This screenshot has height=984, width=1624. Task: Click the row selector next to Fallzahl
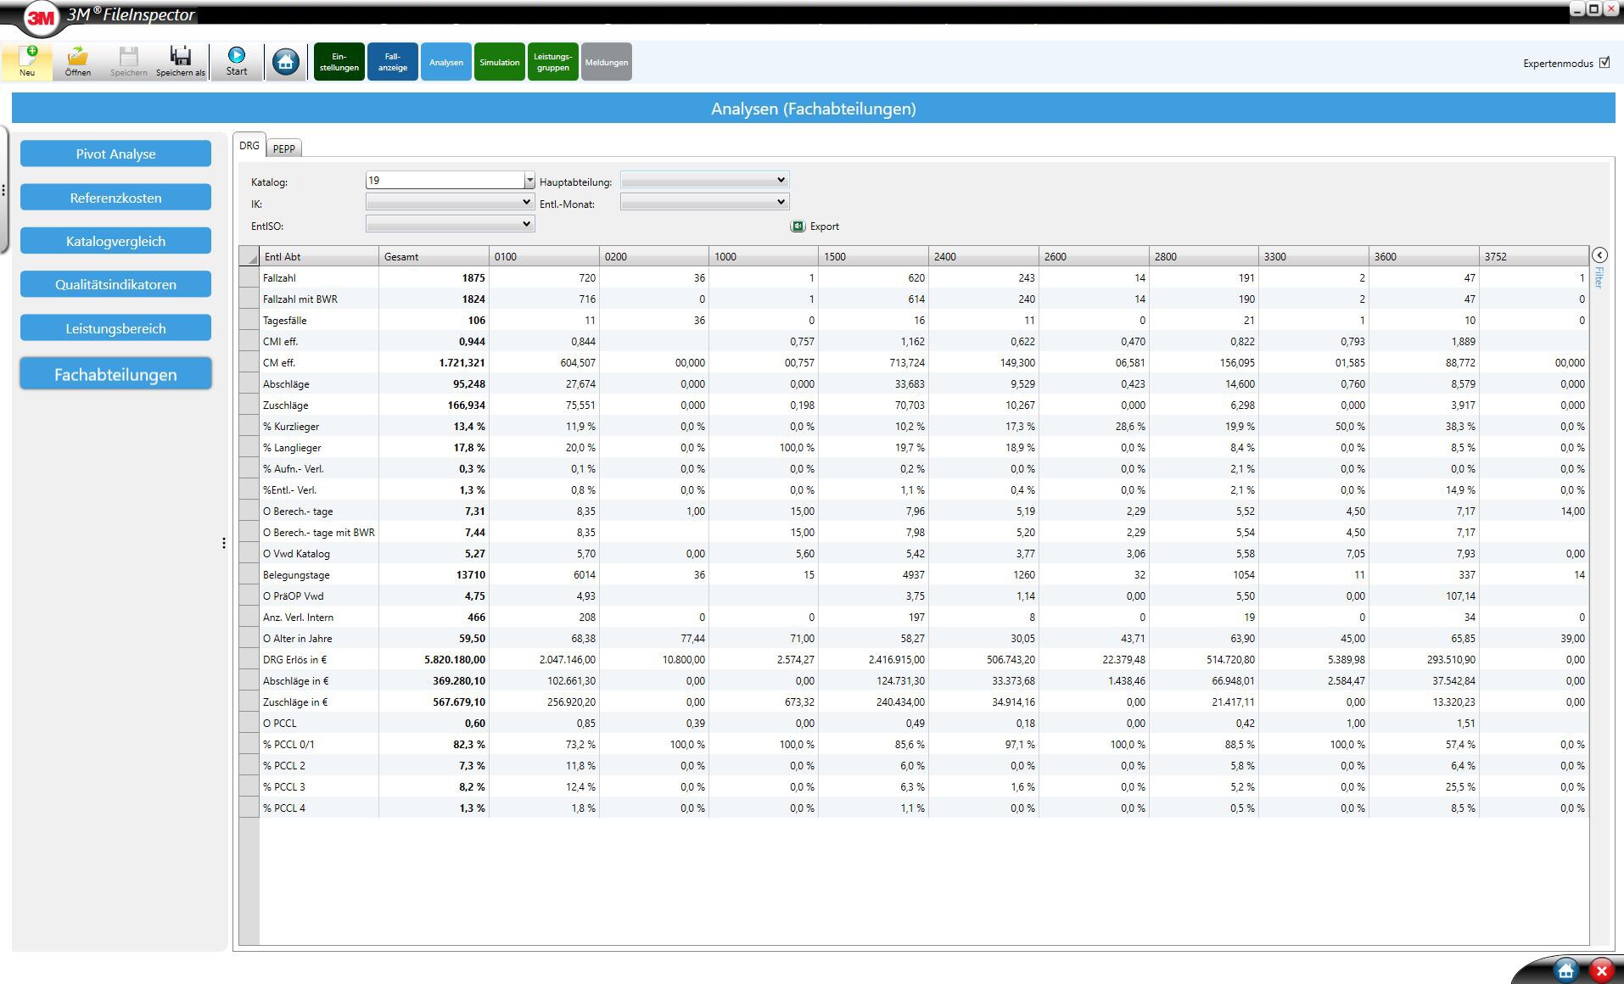click(x=249, y=277)
